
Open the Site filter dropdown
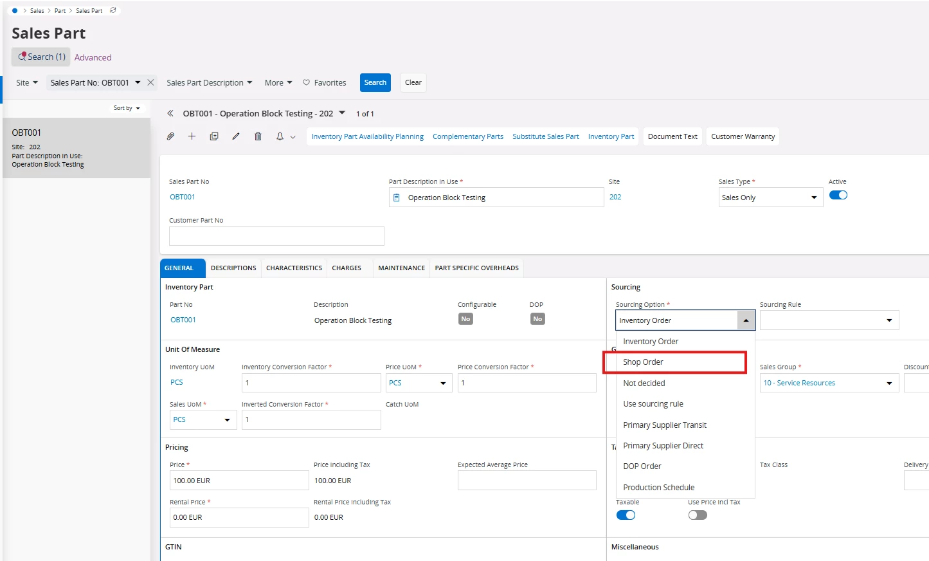27,82
